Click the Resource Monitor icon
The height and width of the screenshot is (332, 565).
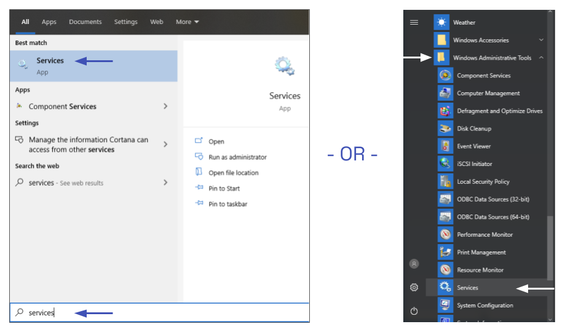(x=445, y=270)
